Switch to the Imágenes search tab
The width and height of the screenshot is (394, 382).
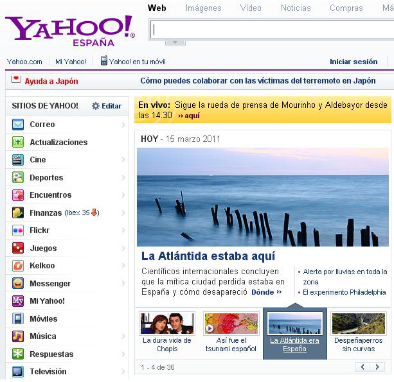[x=204, y=8]
